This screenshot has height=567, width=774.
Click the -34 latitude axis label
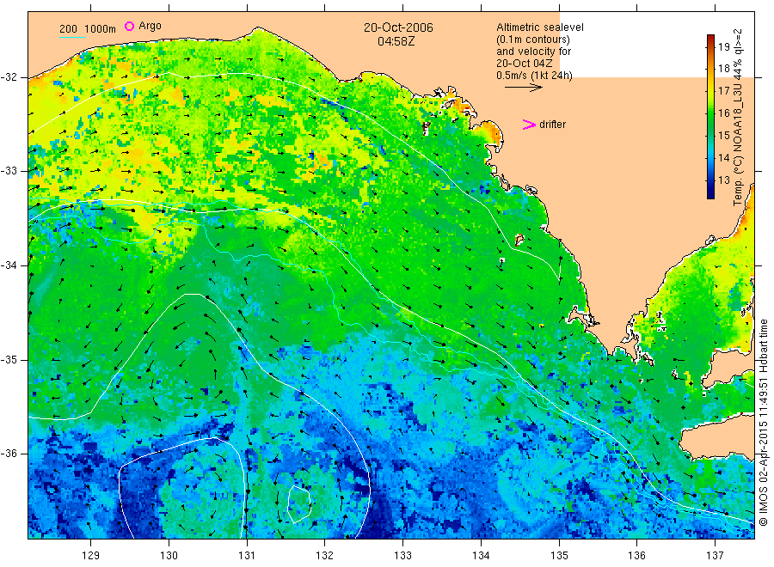9,265
